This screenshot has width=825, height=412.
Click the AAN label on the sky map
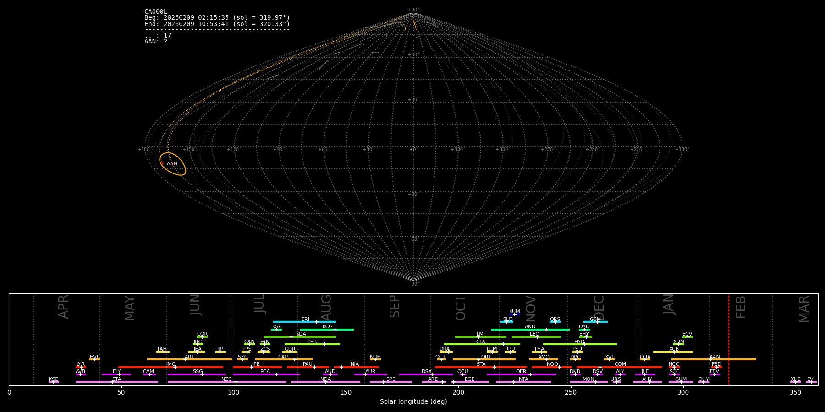(x=172, y=163)
